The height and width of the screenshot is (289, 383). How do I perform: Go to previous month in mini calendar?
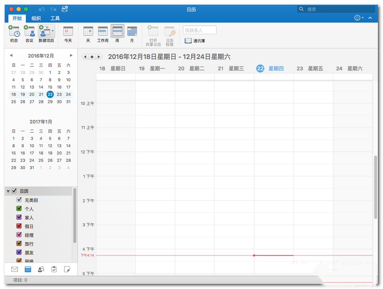[x=11, y=55]
